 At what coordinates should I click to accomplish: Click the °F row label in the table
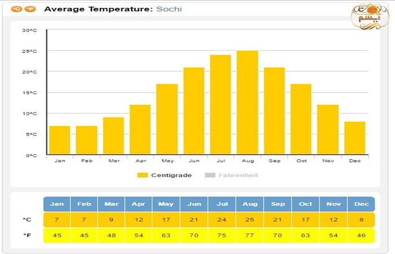tap(27, 235)
